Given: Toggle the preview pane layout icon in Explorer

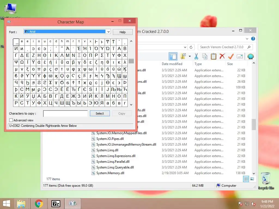Looking at the screenshot, I should [x=173, y=57].
